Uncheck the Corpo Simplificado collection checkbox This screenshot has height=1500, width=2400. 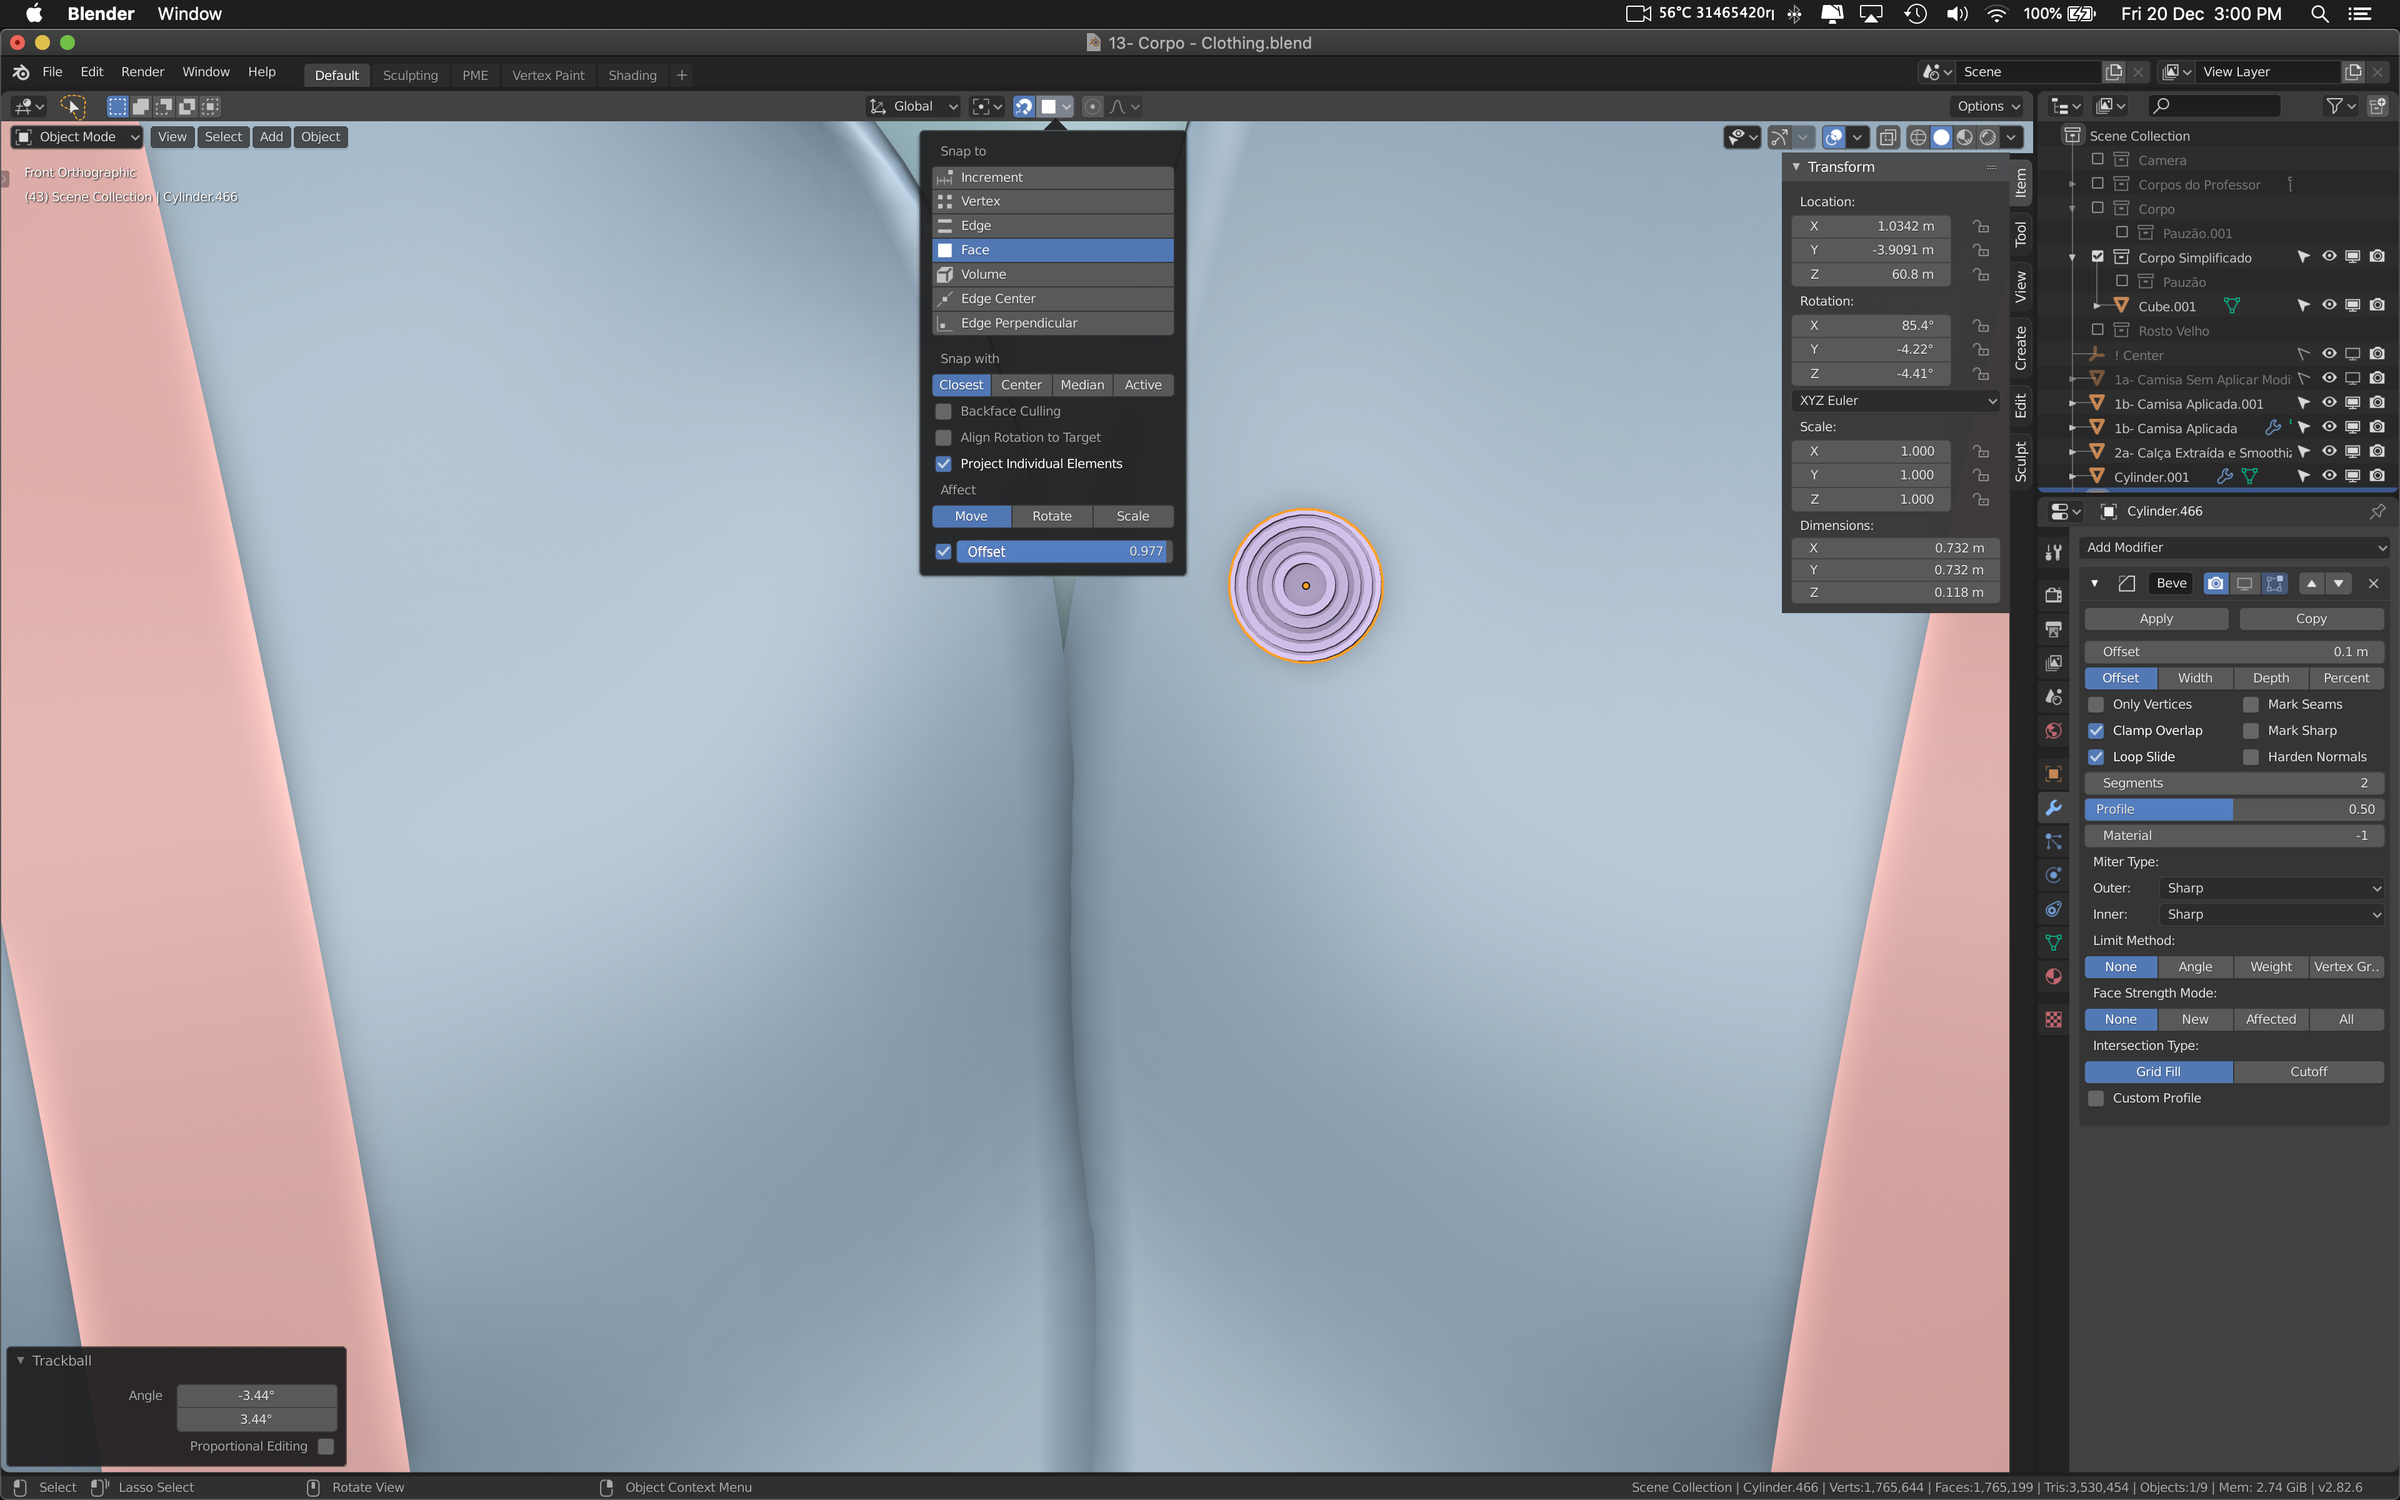point(2096,257)
